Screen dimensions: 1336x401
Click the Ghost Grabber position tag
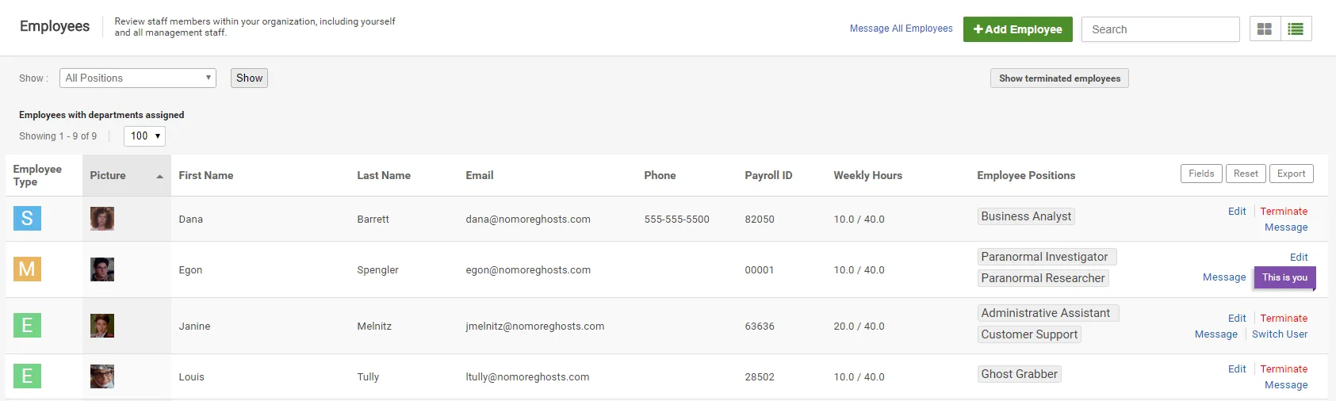1019,374
